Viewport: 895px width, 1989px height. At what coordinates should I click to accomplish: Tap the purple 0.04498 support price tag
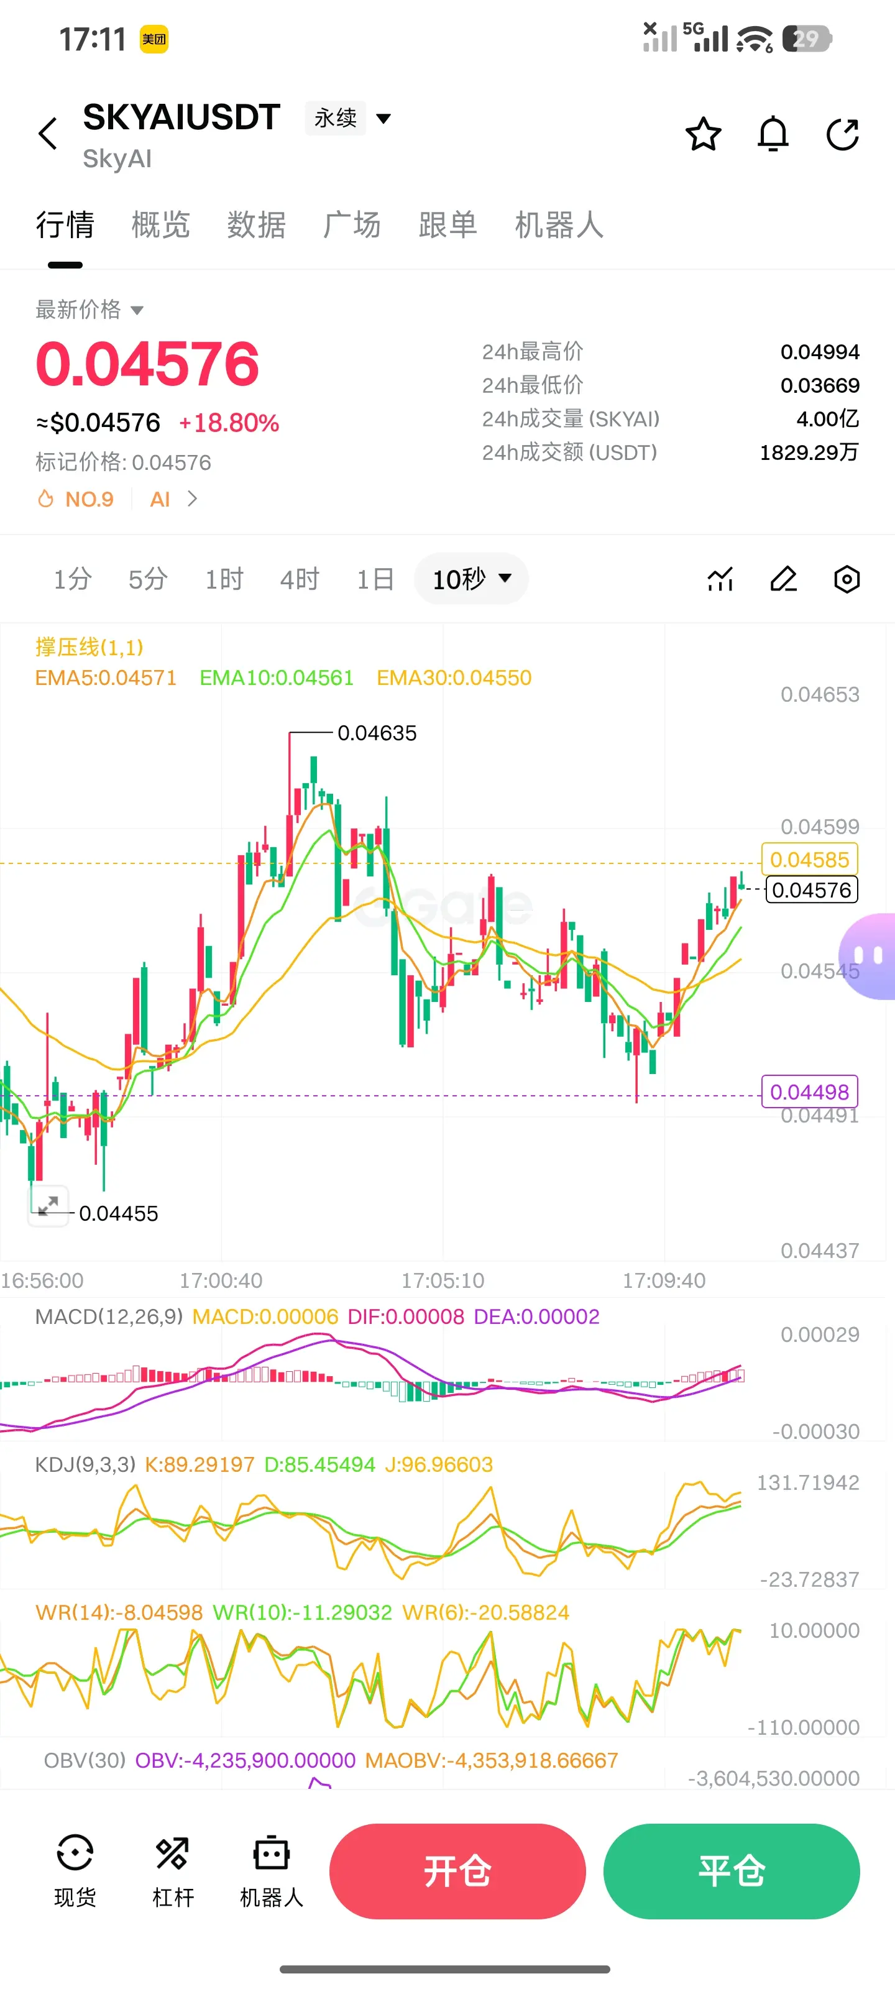(x=809, y=1092)
